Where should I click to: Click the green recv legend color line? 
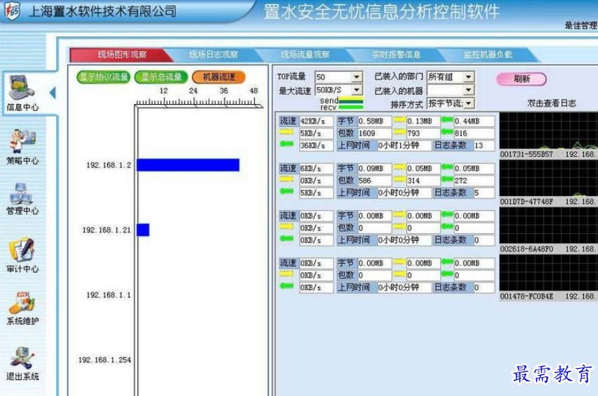pyautogui.click(x=351, y=107)
